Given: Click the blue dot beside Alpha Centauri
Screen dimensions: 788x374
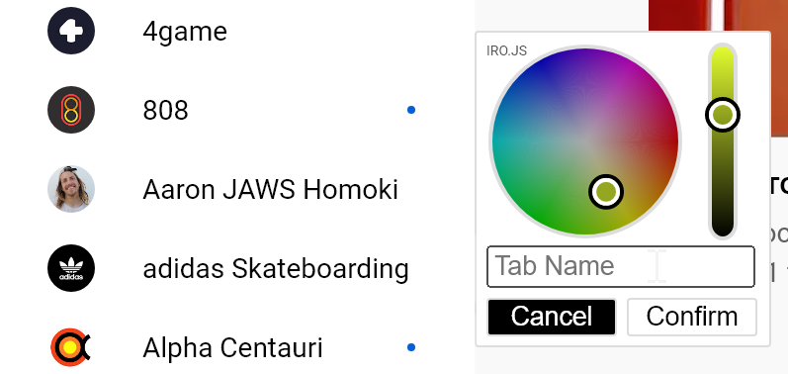Looking at the screenshot, I should tap(411, 347).
